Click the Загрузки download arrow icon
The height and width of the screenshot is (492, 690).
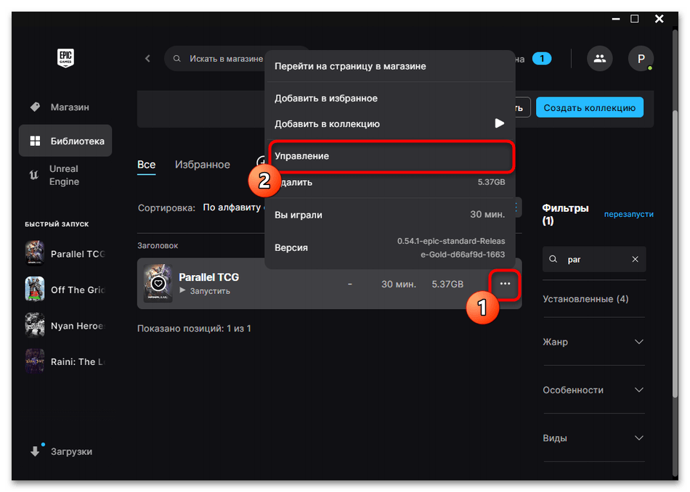click(35, 451)
